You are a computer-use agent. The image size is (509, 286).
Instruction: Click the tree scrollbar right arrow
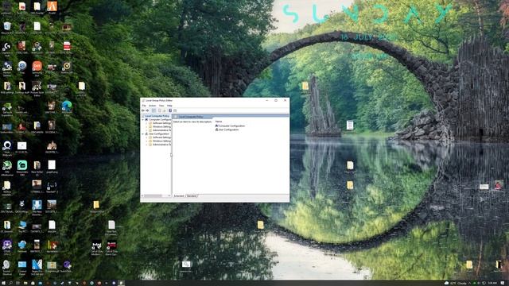(x=169, y=196)
